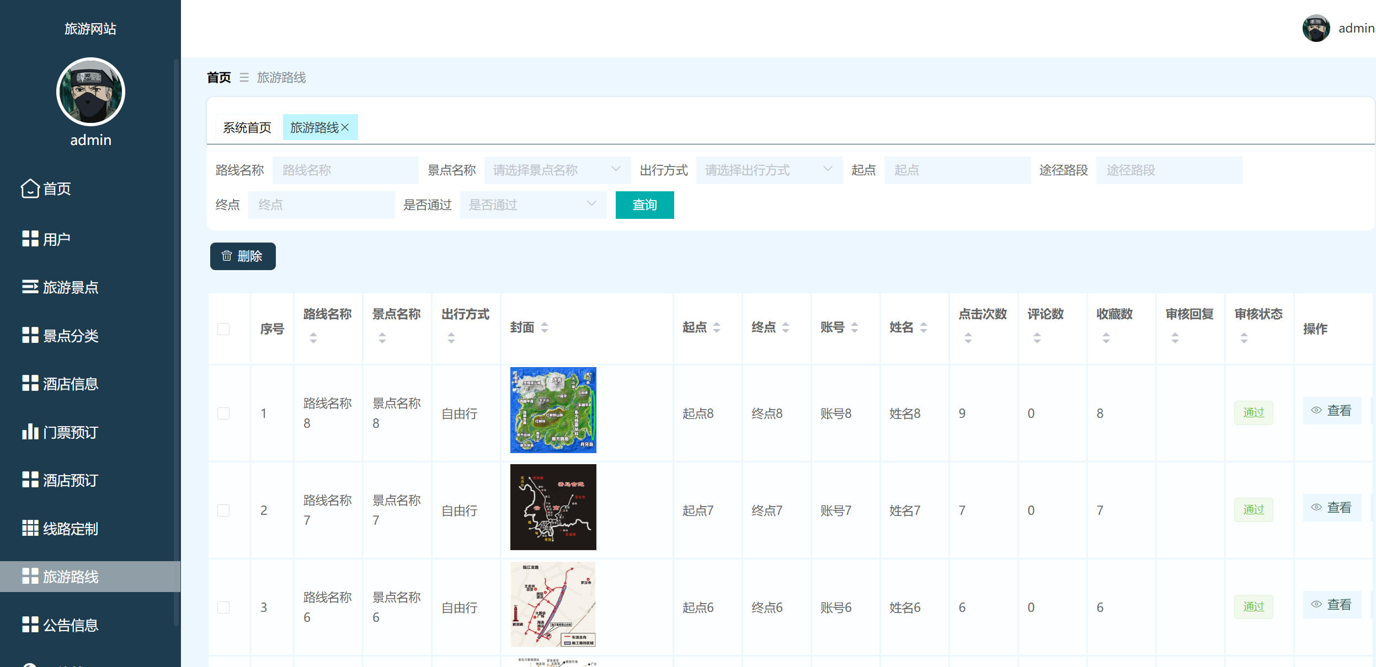Sort by 出行方式 column arrows
This screenshot has width=1376, height=667.
coord(451,338)
